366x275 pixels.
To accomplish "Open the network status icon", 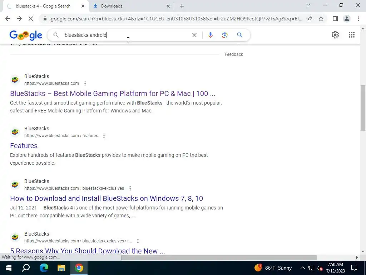I will click(311, 268).
